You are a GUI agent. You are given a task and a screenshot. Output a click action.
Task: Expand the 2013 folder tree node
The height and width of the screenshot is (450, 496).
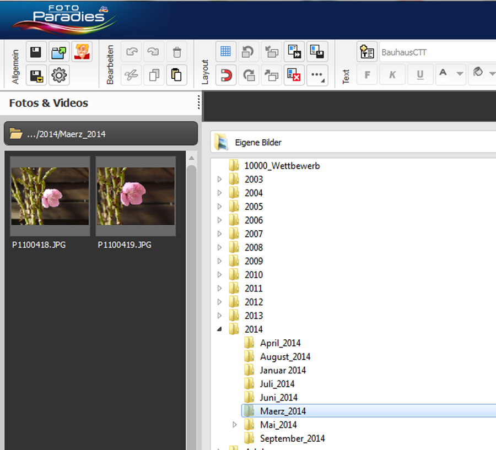(x=219, y=316)
